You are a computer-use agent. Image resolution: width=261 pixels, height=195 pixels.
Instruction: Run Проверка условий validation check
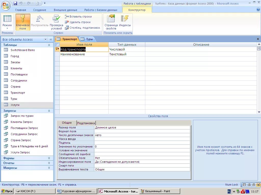(56, 22)
